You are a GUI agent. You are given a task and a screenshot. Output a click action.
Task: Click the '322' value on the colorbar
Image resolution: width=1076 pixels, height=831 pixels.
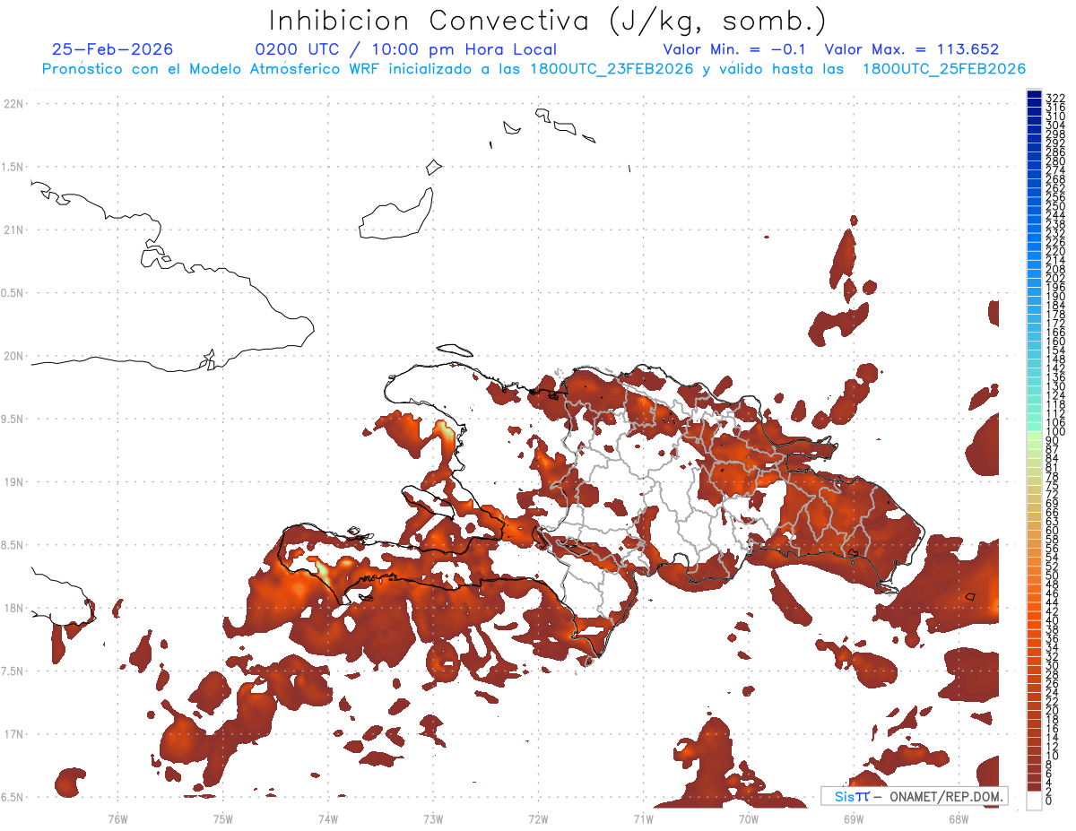pyautogui.click(x=1054, y=98)
